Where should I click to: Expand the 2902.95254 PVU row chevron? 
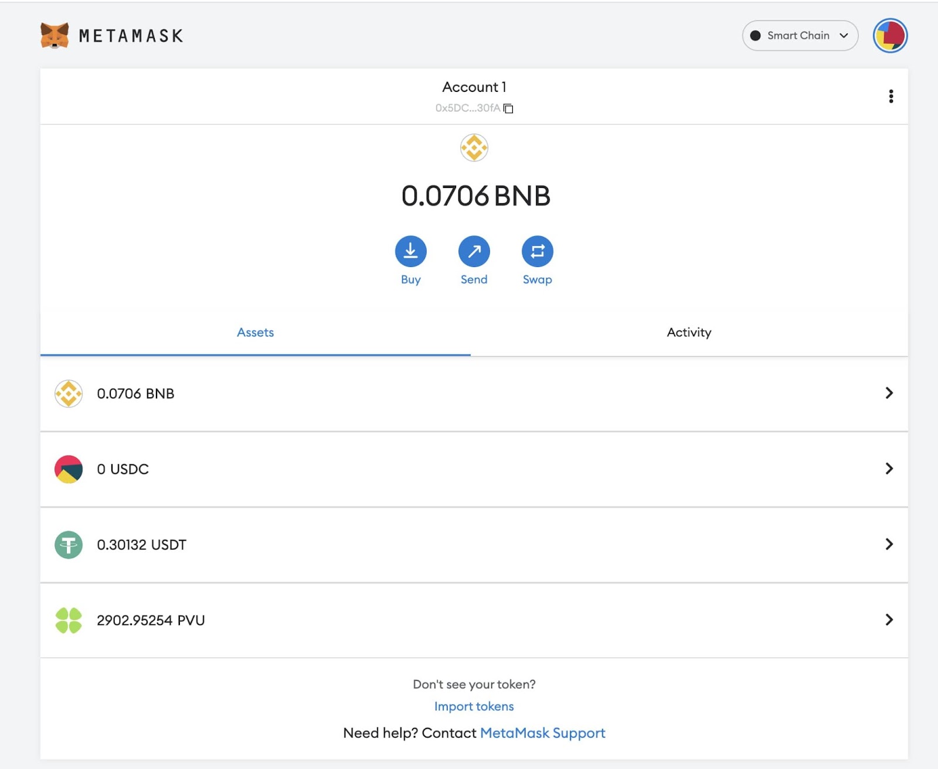coord(889,620)
